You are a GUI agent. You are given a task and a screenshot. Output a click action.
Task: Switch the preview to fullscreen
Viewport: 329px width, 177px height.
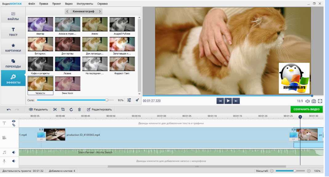(x=320, y=101)
